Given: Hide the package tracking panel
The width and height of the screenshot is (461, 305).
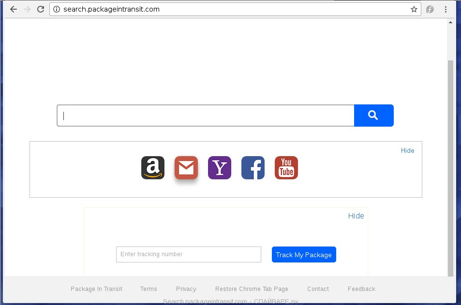Looking at the screenshot, I should coord(356,216).
